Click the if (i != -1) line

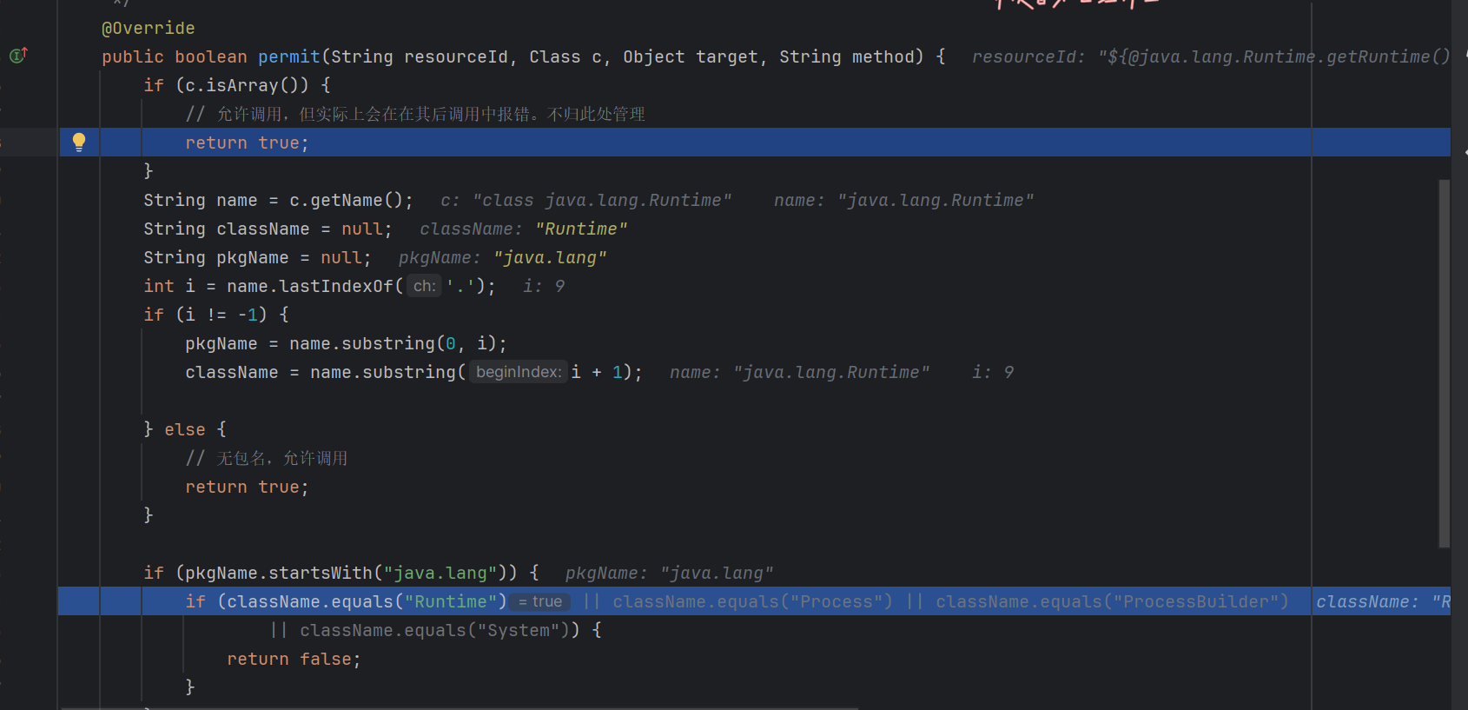coord(216,315)
